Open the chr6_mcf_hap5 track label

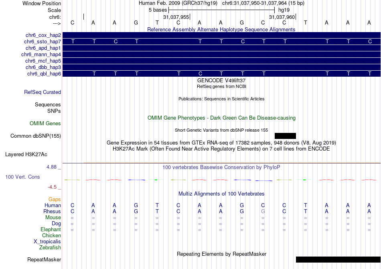pos(43,61)
